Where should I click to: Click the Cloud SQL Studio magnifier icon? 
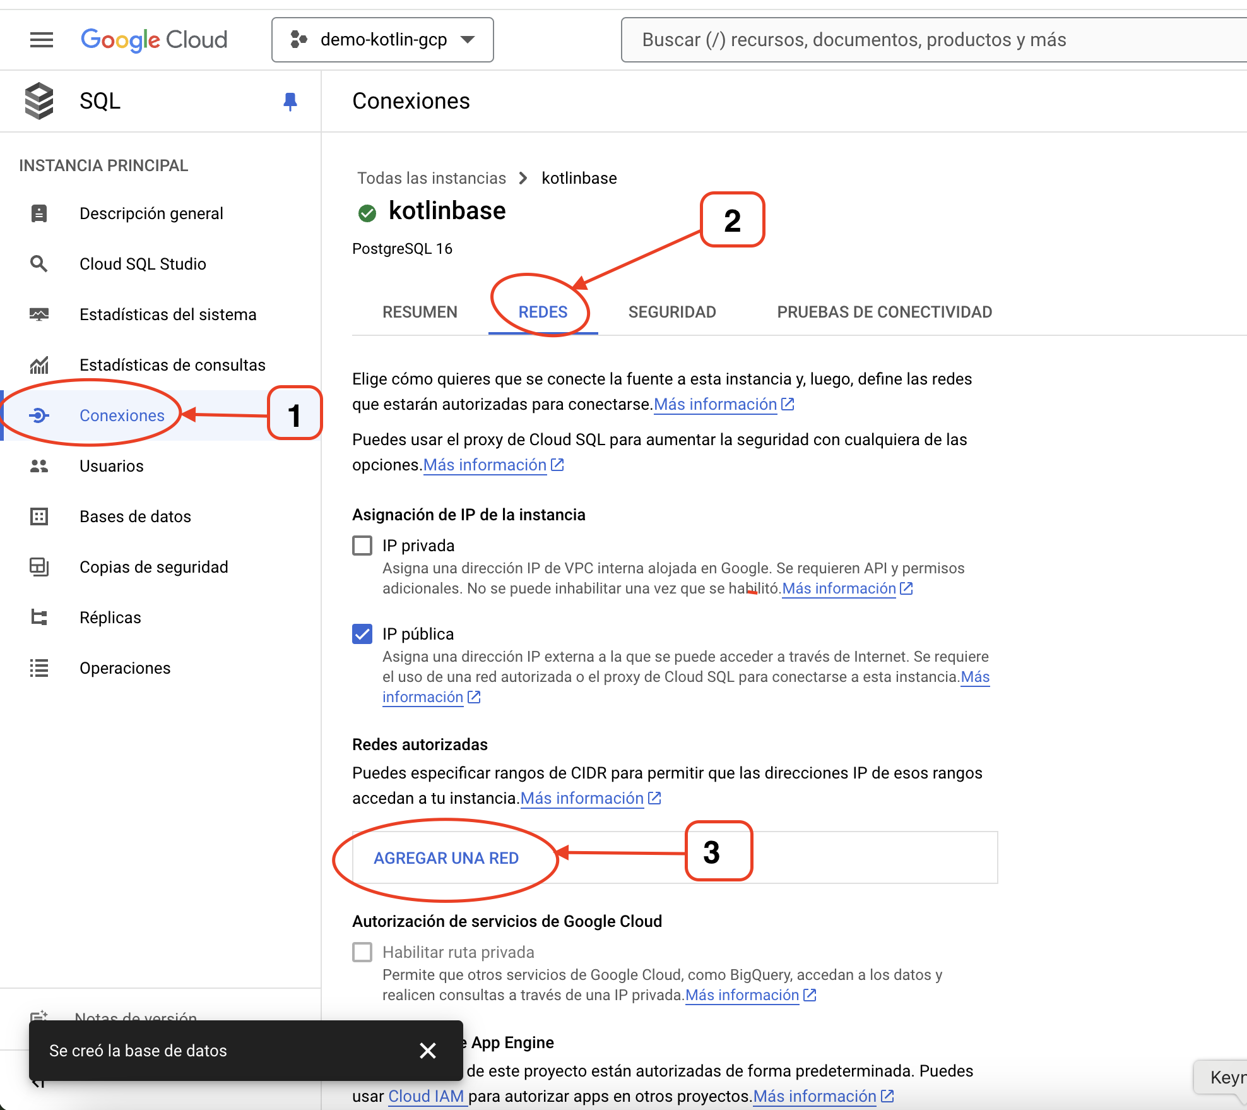pyautogui.click(x=39, y=264)
